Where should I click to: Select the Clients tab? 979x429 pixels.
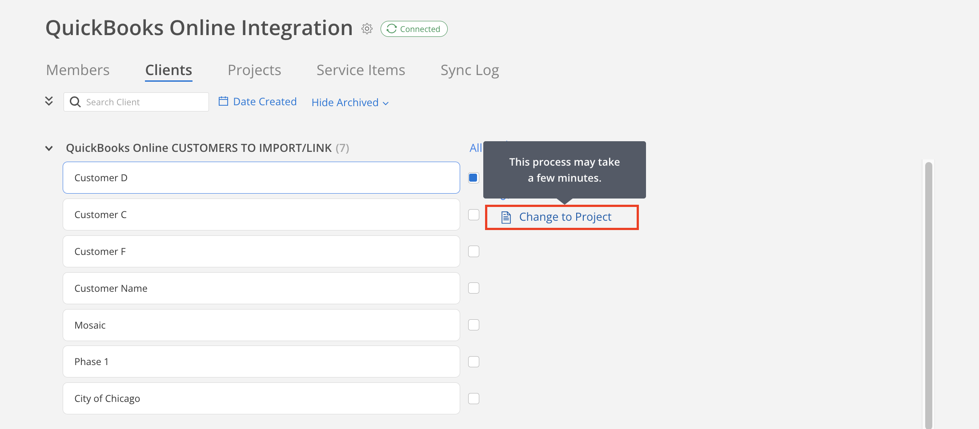[x=169, y=70]
